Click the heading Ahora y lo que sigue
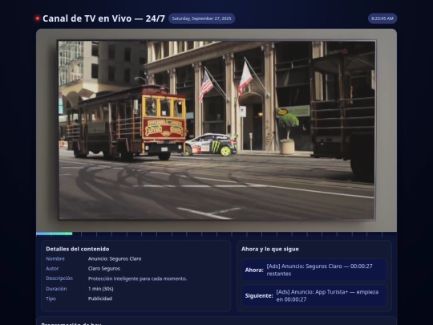This screenshot has height=325, width=433. click(270, 249)
